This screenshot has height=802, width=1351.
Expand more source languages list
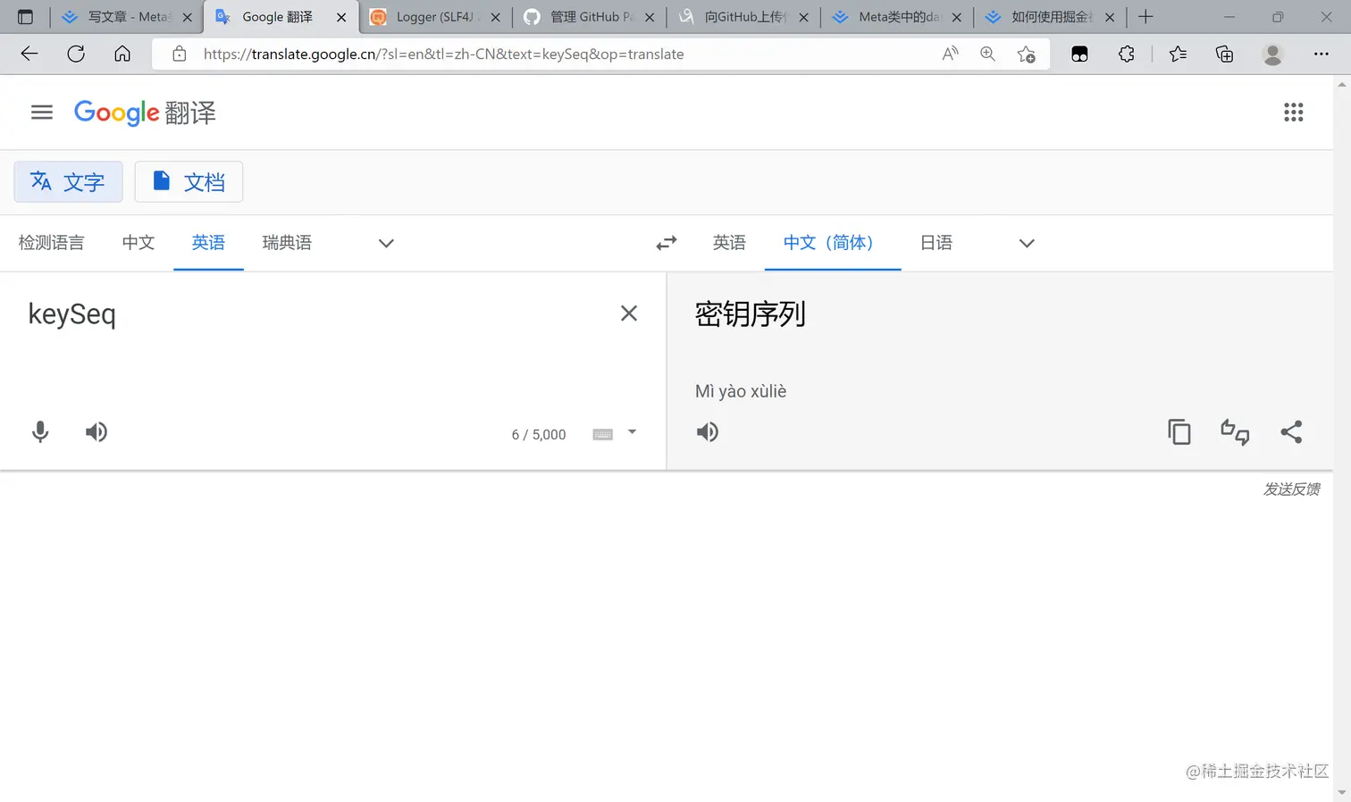tap(386, 243)
